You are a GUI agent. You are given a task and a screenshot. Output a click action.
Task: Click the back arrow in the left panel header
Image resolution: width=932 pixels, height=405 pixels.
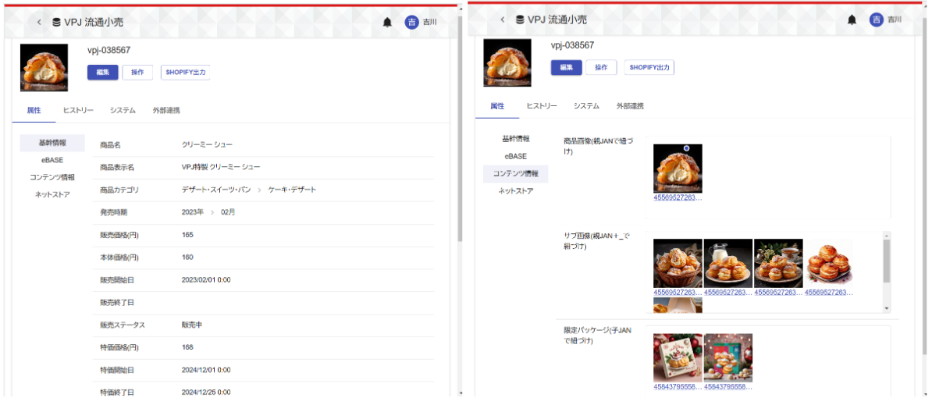click(x=39, y=23)
